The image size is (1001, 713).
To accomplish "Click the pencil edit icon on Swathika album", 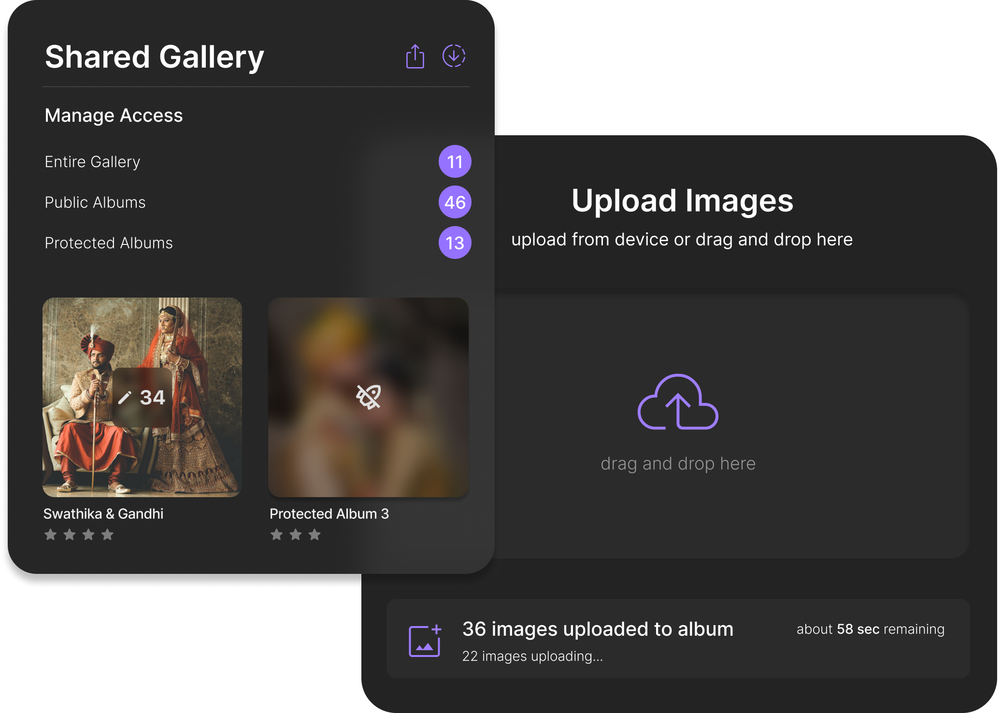I will click(125, 398).
